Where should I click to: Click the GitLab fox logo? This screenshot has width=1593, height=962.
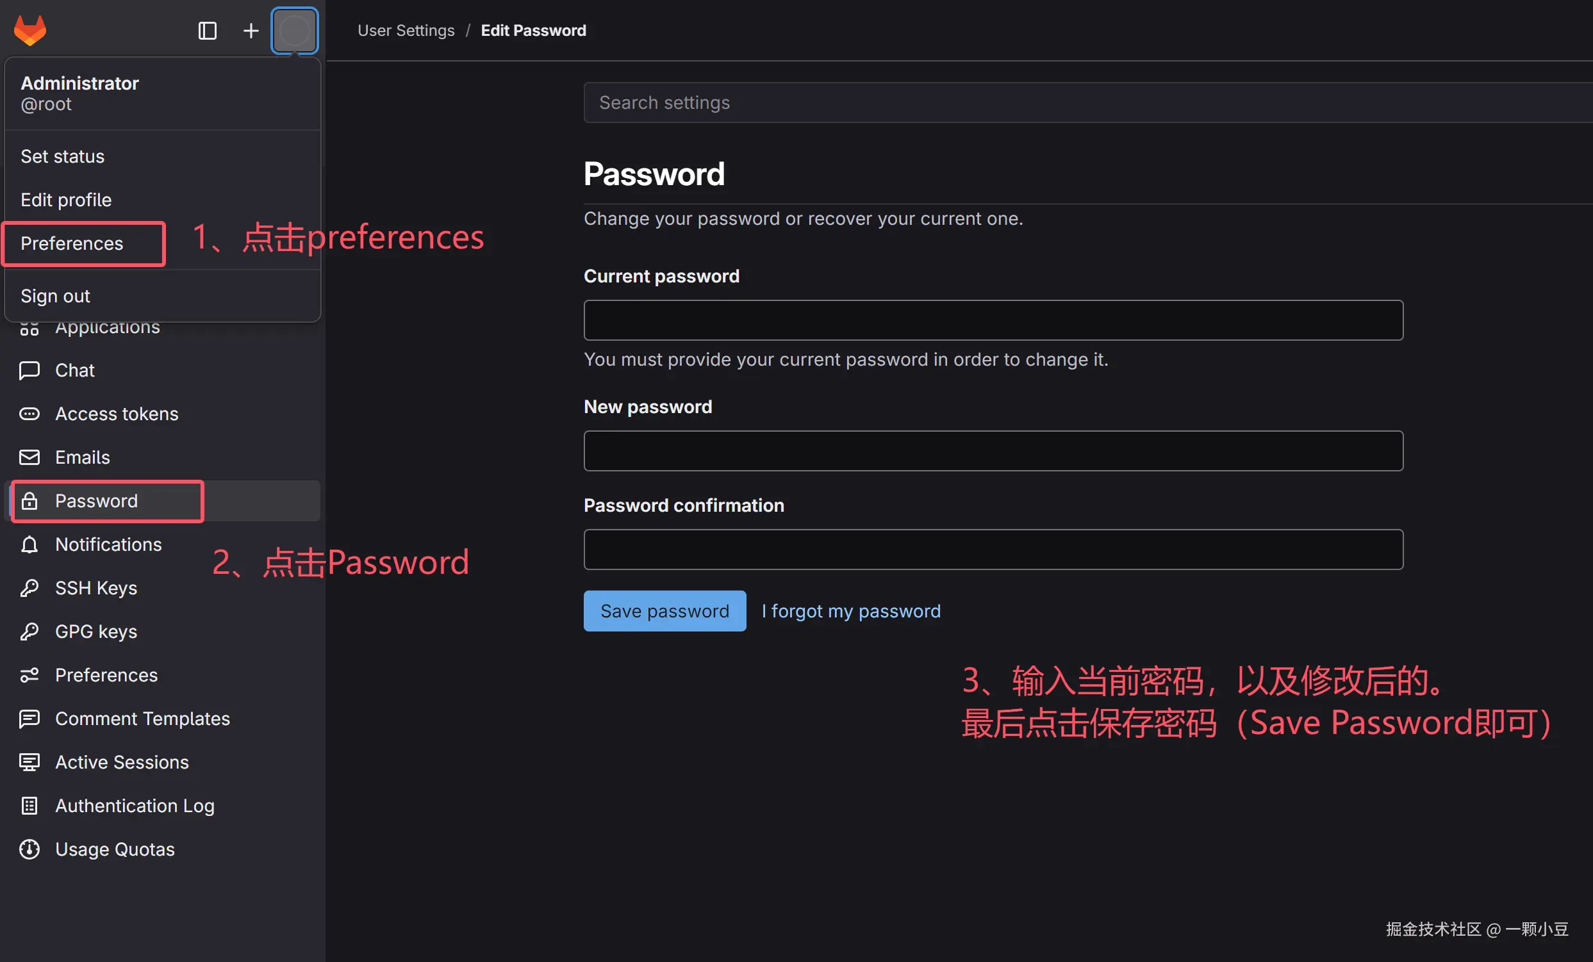[x=29, y=29]
